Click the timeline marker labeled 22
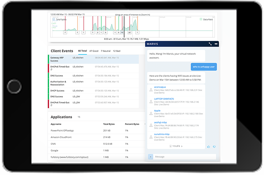The width and height of the screenshot is (264, 175). click(129, 32)
